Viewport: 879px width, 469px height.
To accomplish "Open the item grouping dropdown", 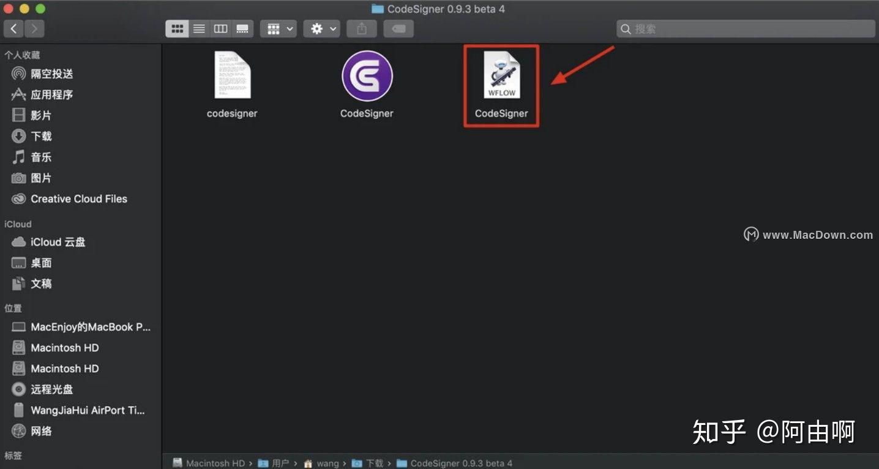I will [279, 28].
